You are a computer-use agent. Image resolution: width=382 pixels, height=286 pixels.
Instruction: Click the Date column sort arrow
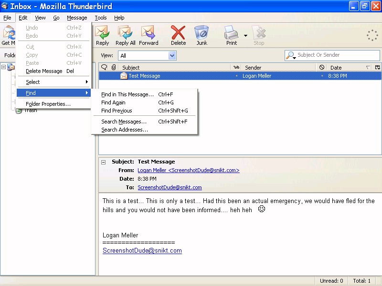click(368, 67)
